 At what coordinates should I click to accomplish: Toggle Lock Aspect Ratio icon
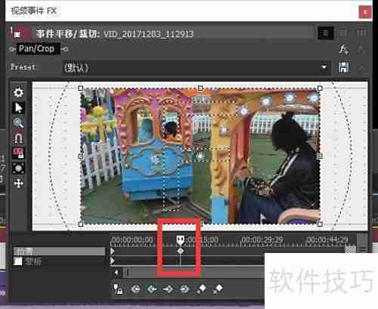[x=19, y=153]
